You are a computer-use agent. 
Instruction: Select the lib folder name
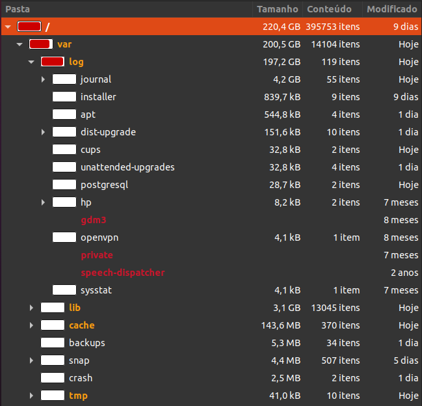click(75, 308)
